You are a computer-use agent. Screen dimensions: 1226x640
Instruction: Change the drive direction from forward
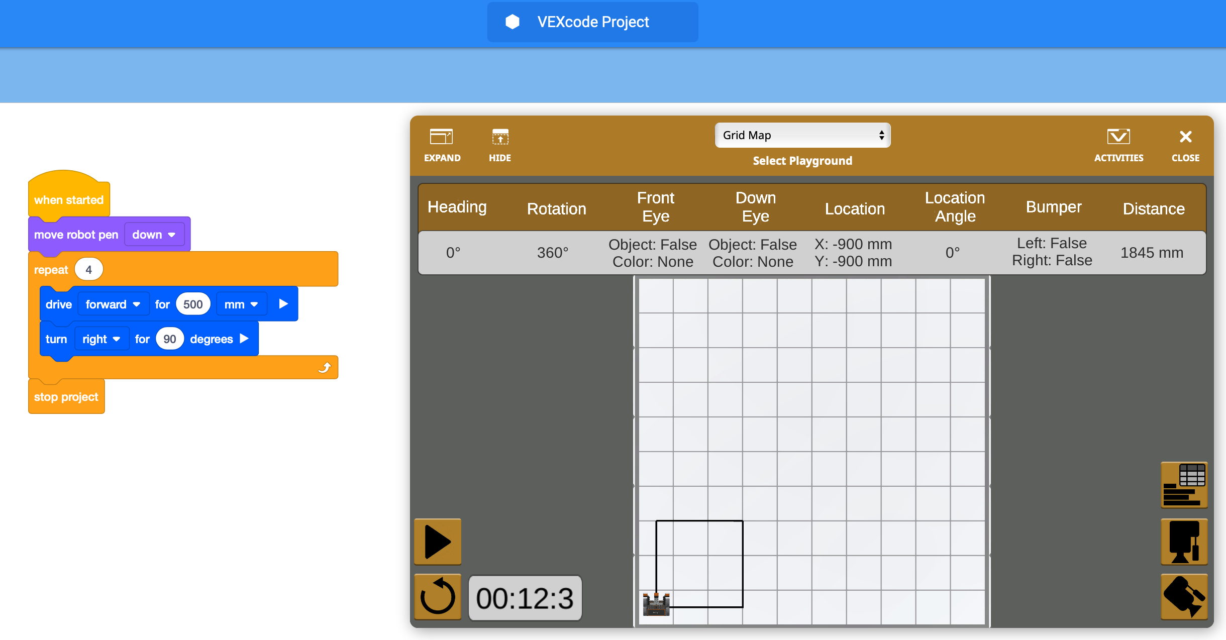pos(113,303)
